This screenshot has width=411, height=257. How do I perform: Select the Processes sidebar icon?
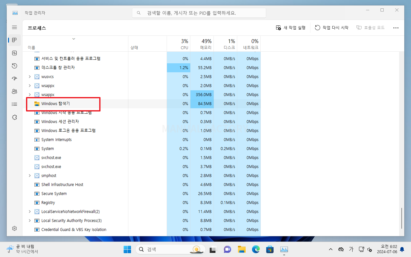(x=14, y=40)
